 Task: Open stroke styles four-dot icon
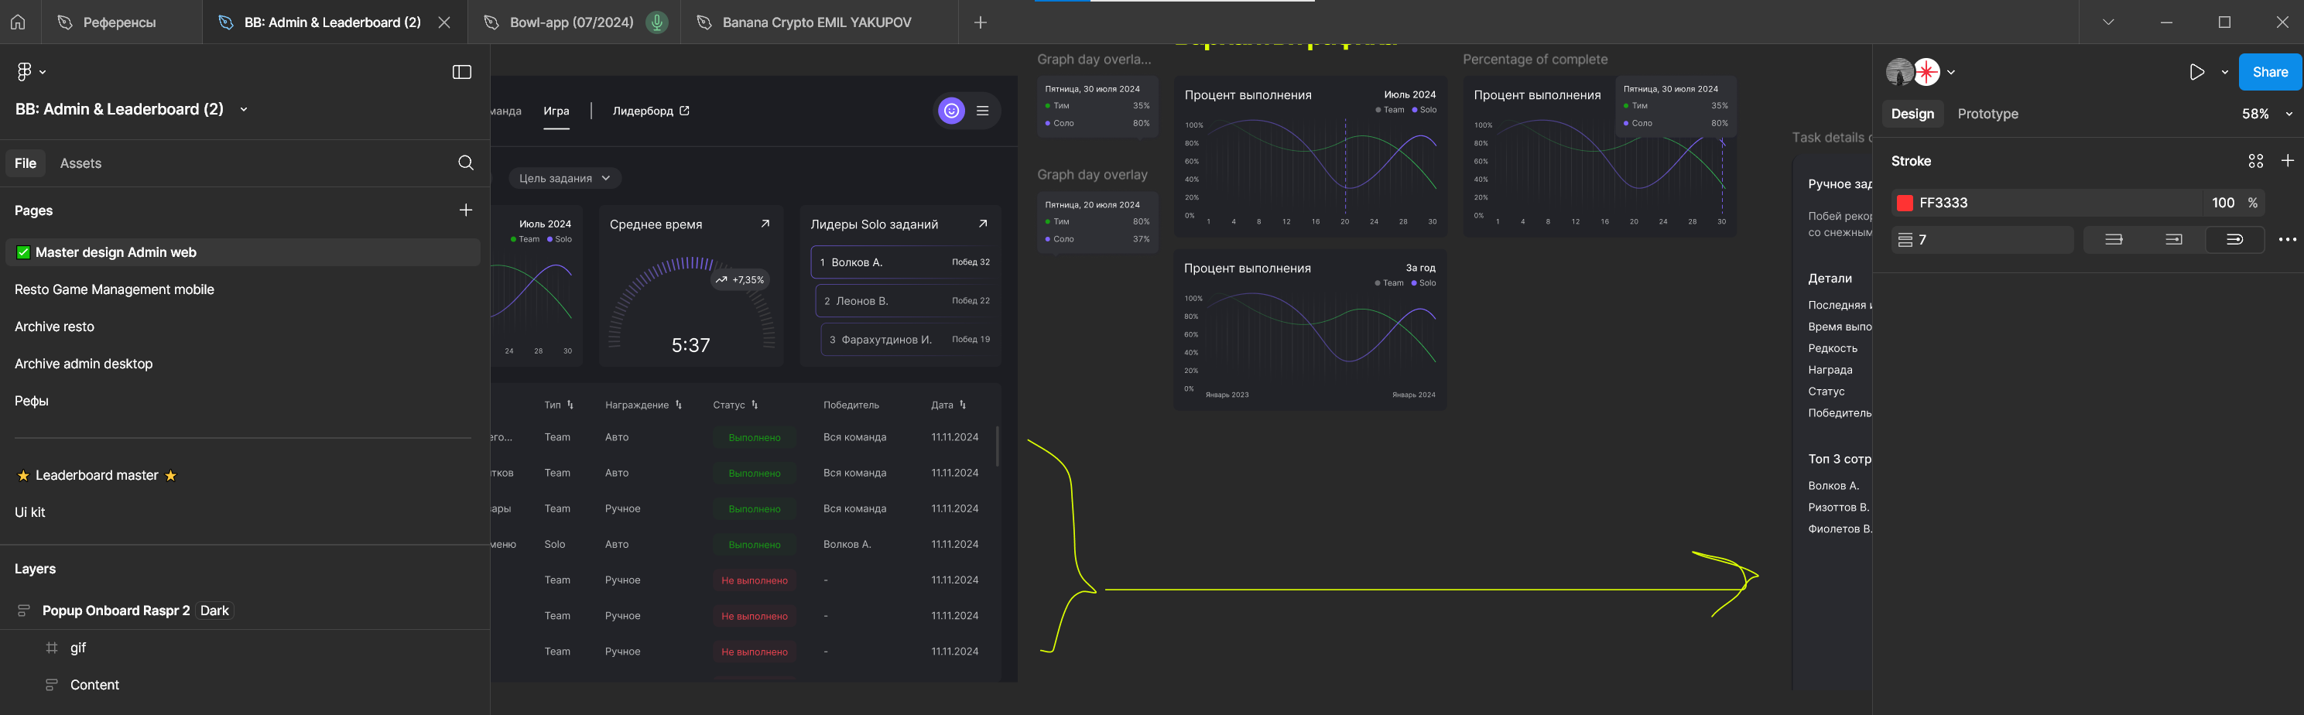[x=2254, y=161]
